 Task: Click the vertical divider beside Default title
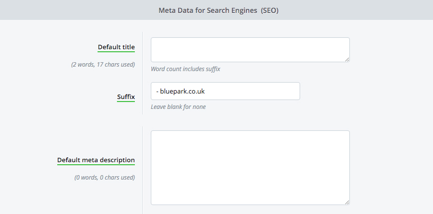tap(142, 73)
